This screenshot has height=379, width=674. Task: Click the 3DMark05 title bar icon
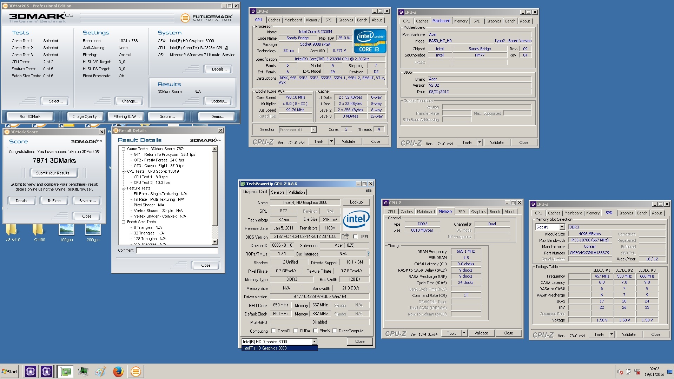pyautogui.click(x=5, y=6)
